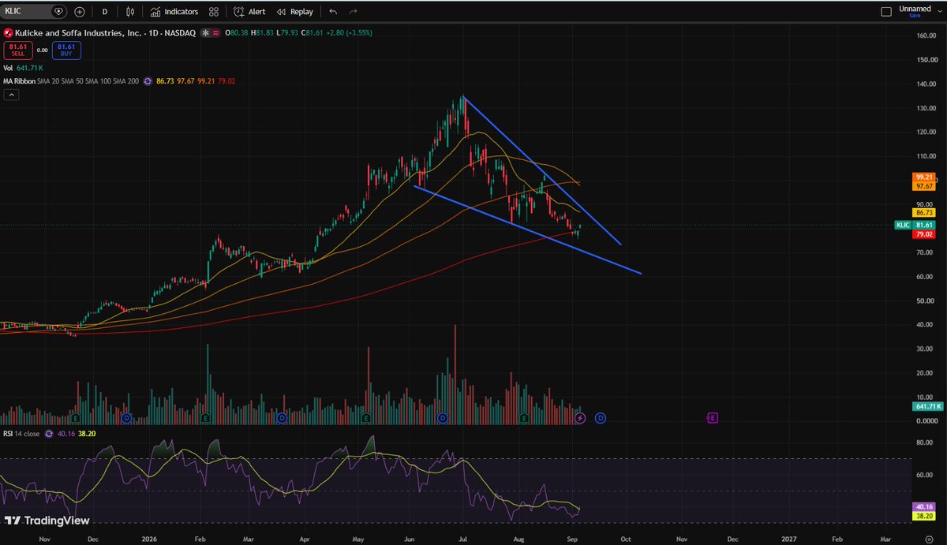Viewport: 947px width, 545px height.
Task: Create a new Alert
Action: pos(249,12)
